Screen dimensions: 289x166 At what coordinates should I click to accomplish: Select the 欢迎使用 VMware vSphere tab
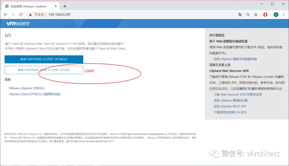[x=31, y=6]
